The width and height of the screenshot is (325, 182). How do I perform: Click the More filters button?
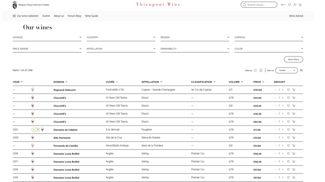(x=293, y=59)
